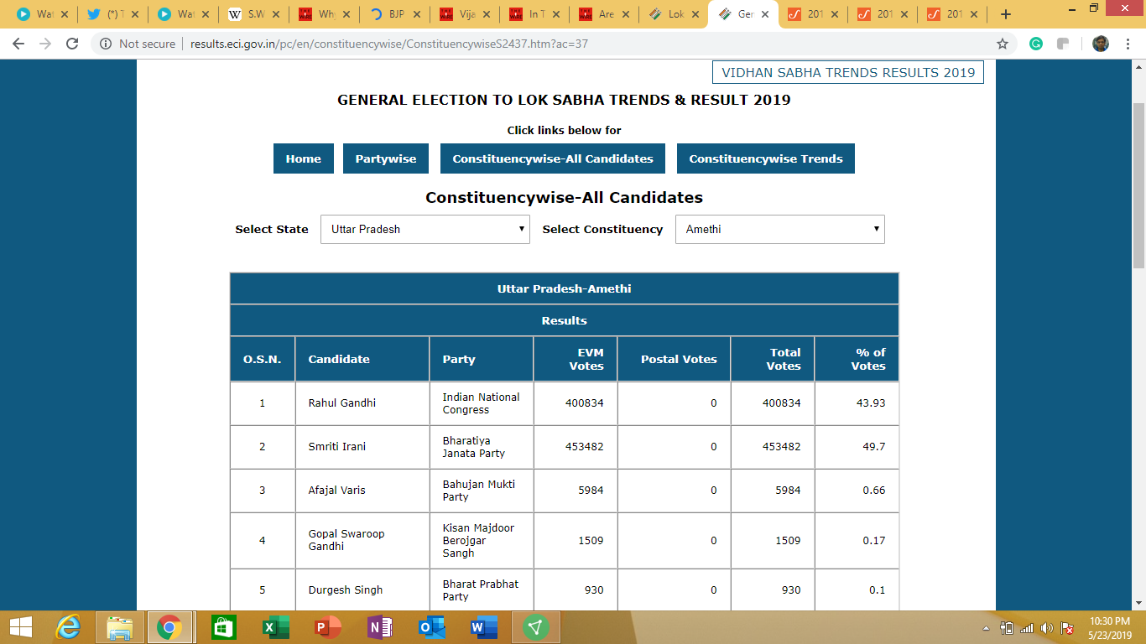The height and width of the screenshot is (644, 1146).
Task: Click the 43.93 percent of votes cell
Action: [857, 403]
